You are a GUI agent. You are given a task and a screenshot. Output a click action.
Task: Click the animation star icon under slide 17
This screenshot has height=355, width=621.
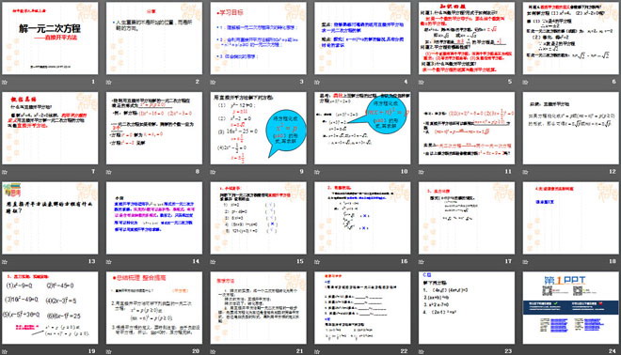422,262
